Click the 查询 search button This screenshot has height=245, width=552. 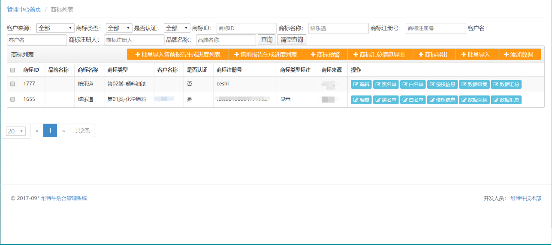pos(266,40)
